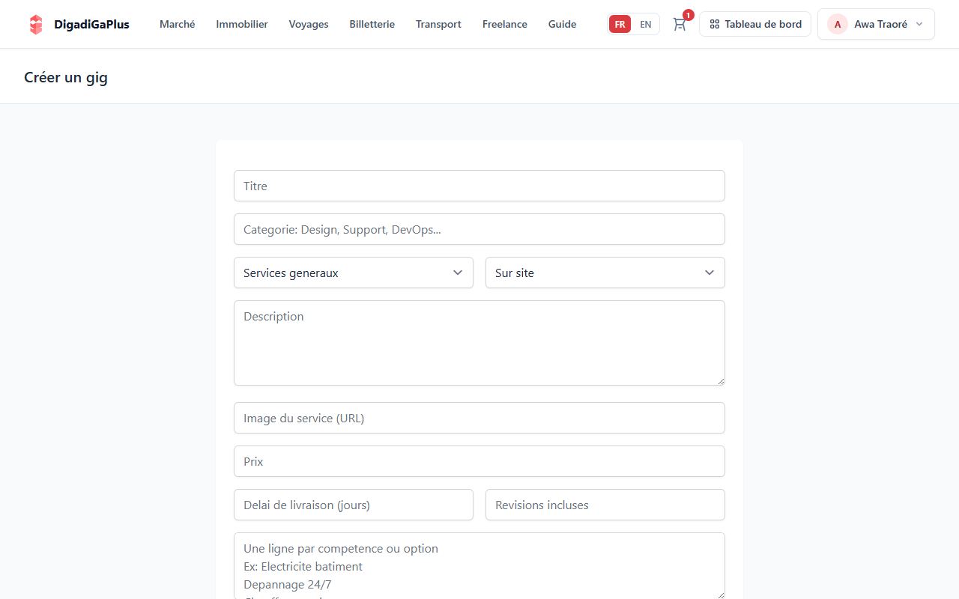This screenshot has height=599, width=959.
Task: Open the Sur site dropdown
Action: (x=605, y=273)
